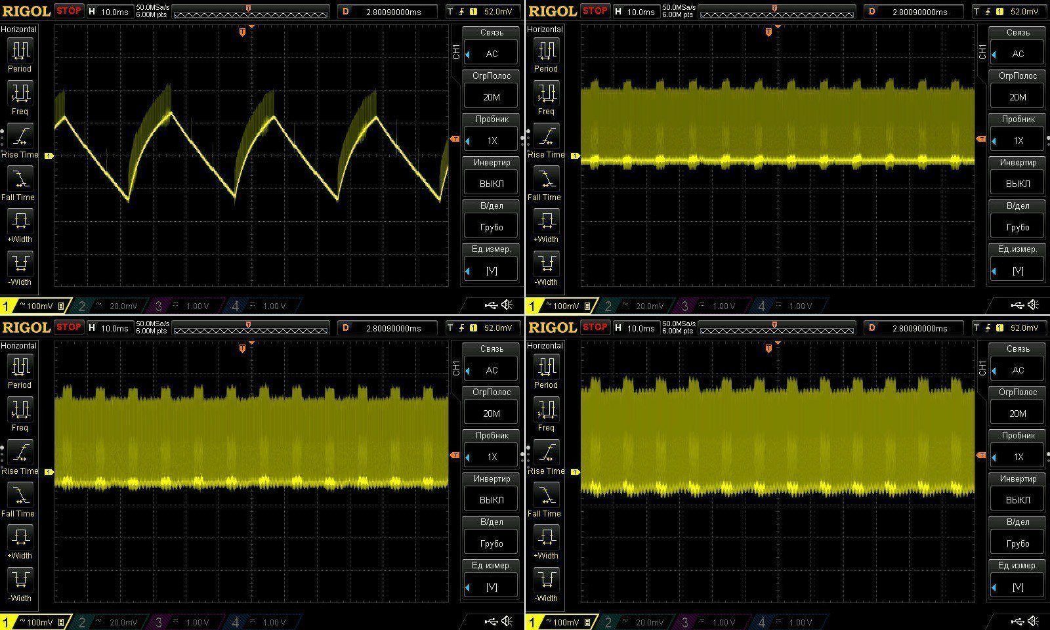This screenshot has height=630, width=1050.
Task: Click the speaker icon in bottom-left scope
Action: 507,621
